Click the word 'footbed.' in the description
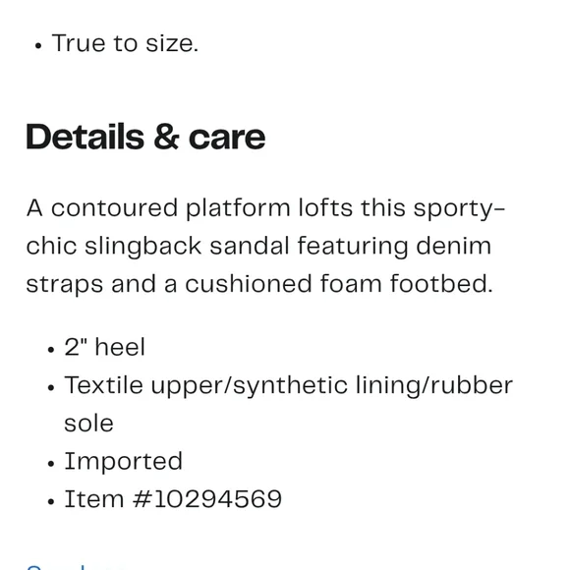The height and width of the screenshot is (570, 570). 441,283
